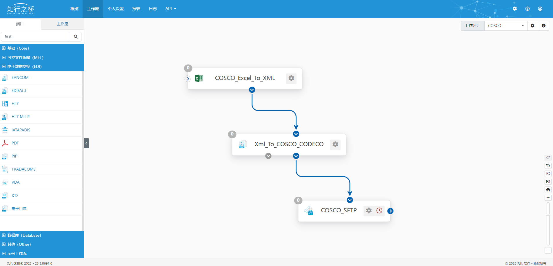Switch to the 工作流 sidebar tab
This screenshot has width=553, height=266.
click(62, 24)
